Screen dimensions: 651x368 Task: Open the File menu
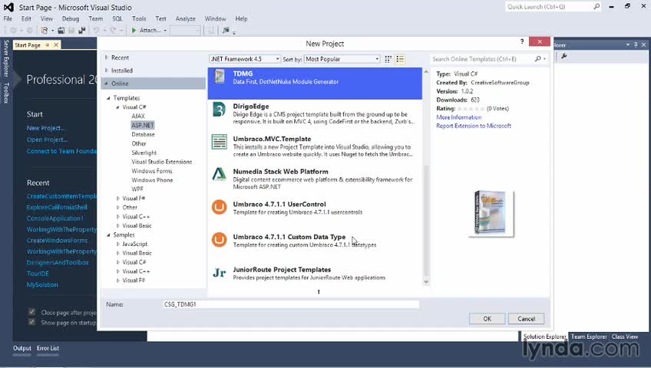pyautogui.click(x=8, y=18)
